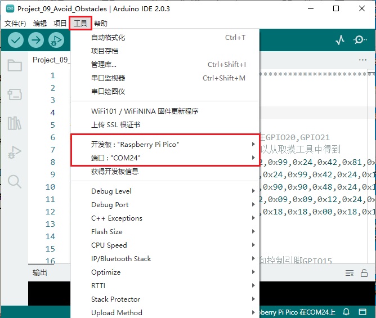The height and width of the screenshot is (318, 376).
Task: Click the Pi Pico 在COM24上 status text
Action: click(x=297, y=312)
